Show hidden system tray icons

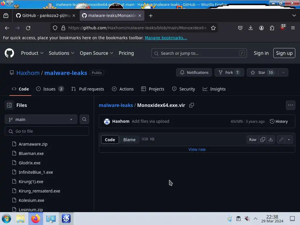(255, 219)
